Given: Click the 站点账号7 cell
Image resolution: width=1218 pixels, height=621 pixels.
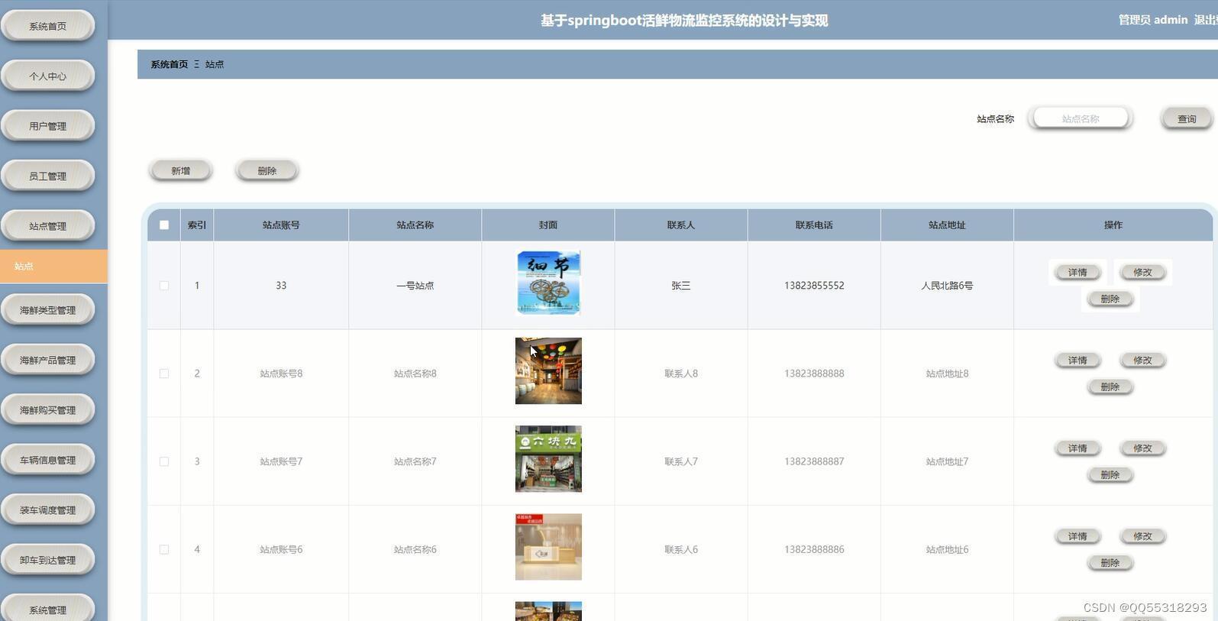Looking at the screenshot, I should pyautogui.click(x=281, y=461).
